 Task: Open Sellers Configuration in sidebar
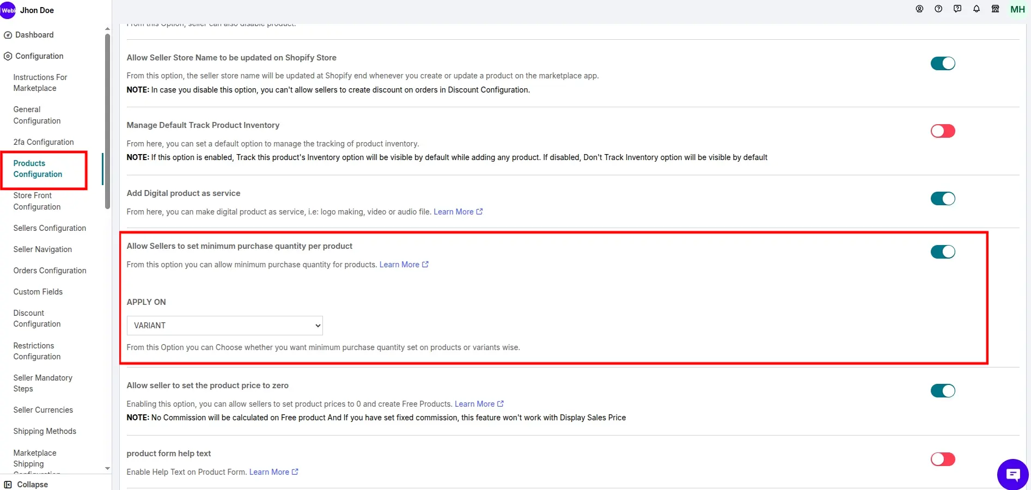coord(50,228)
